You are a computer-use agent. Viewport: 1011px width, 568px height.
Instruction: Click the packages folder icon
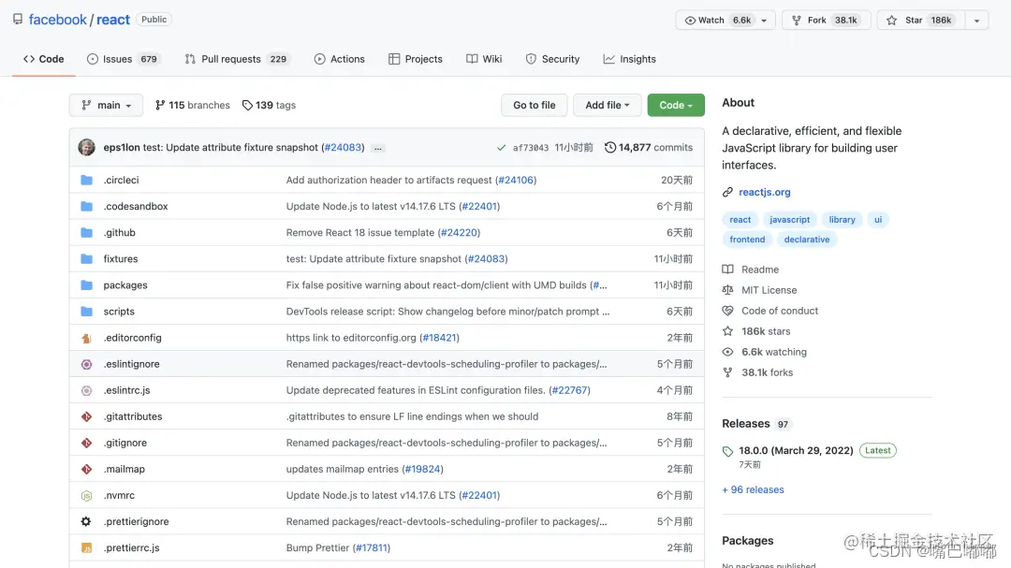[x=86, y=285]
